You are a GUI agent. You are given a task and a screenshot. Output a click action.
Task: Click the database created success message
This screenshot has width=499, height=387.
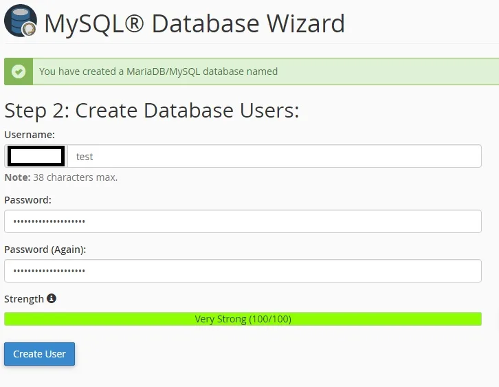click(x=158, y=71)
